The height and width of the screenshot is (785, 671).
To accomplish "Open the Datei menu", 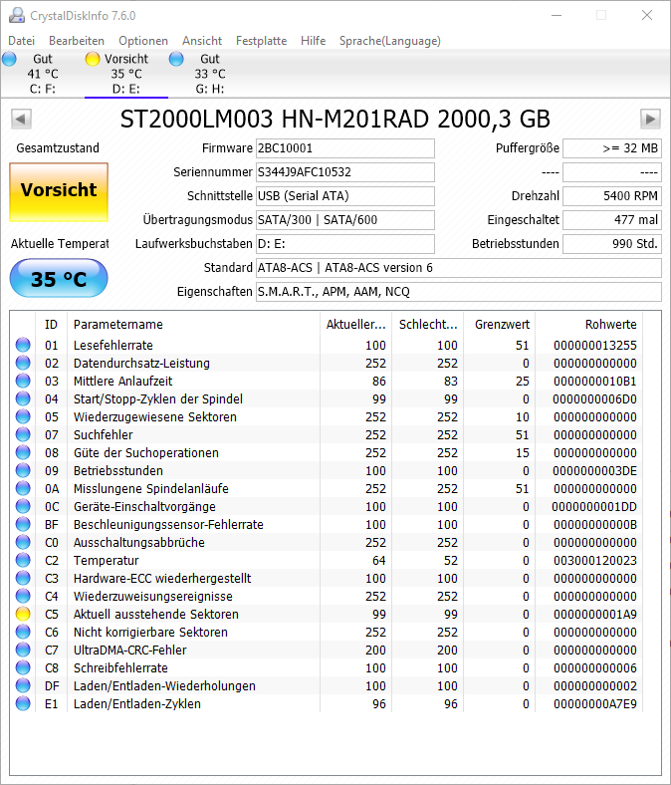I will coord(22,41).
